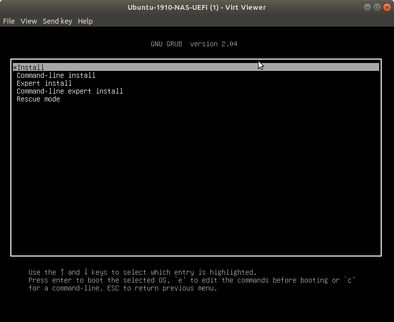The height and width of the screenshot is (322, 394).
Task: Select the highlighted Install entry
Action: click(196, 67)
